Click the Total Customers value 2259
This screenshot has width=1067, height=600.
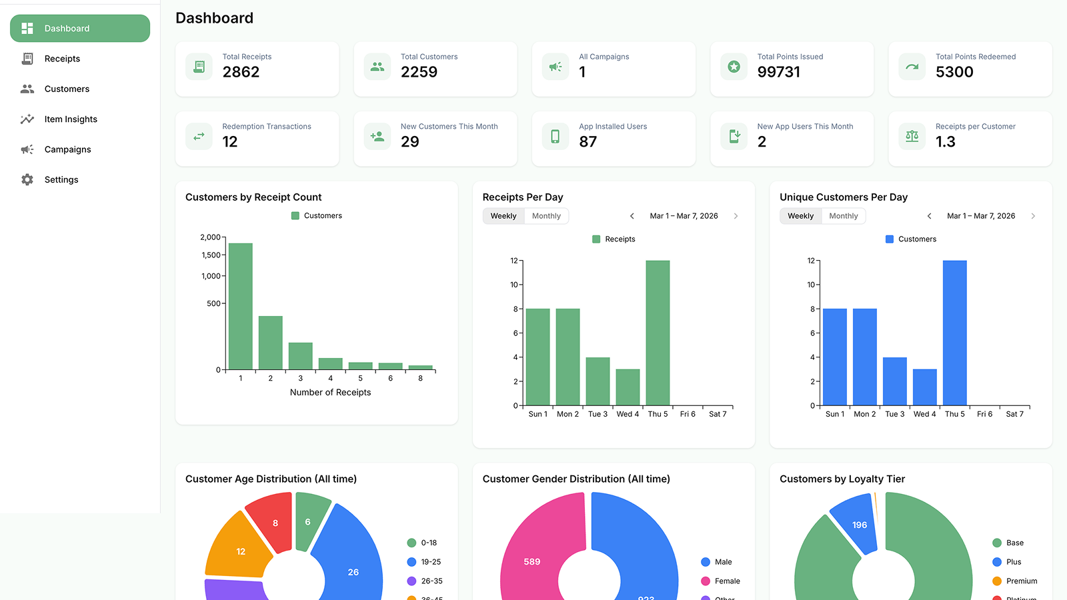(x=419, y=72)
